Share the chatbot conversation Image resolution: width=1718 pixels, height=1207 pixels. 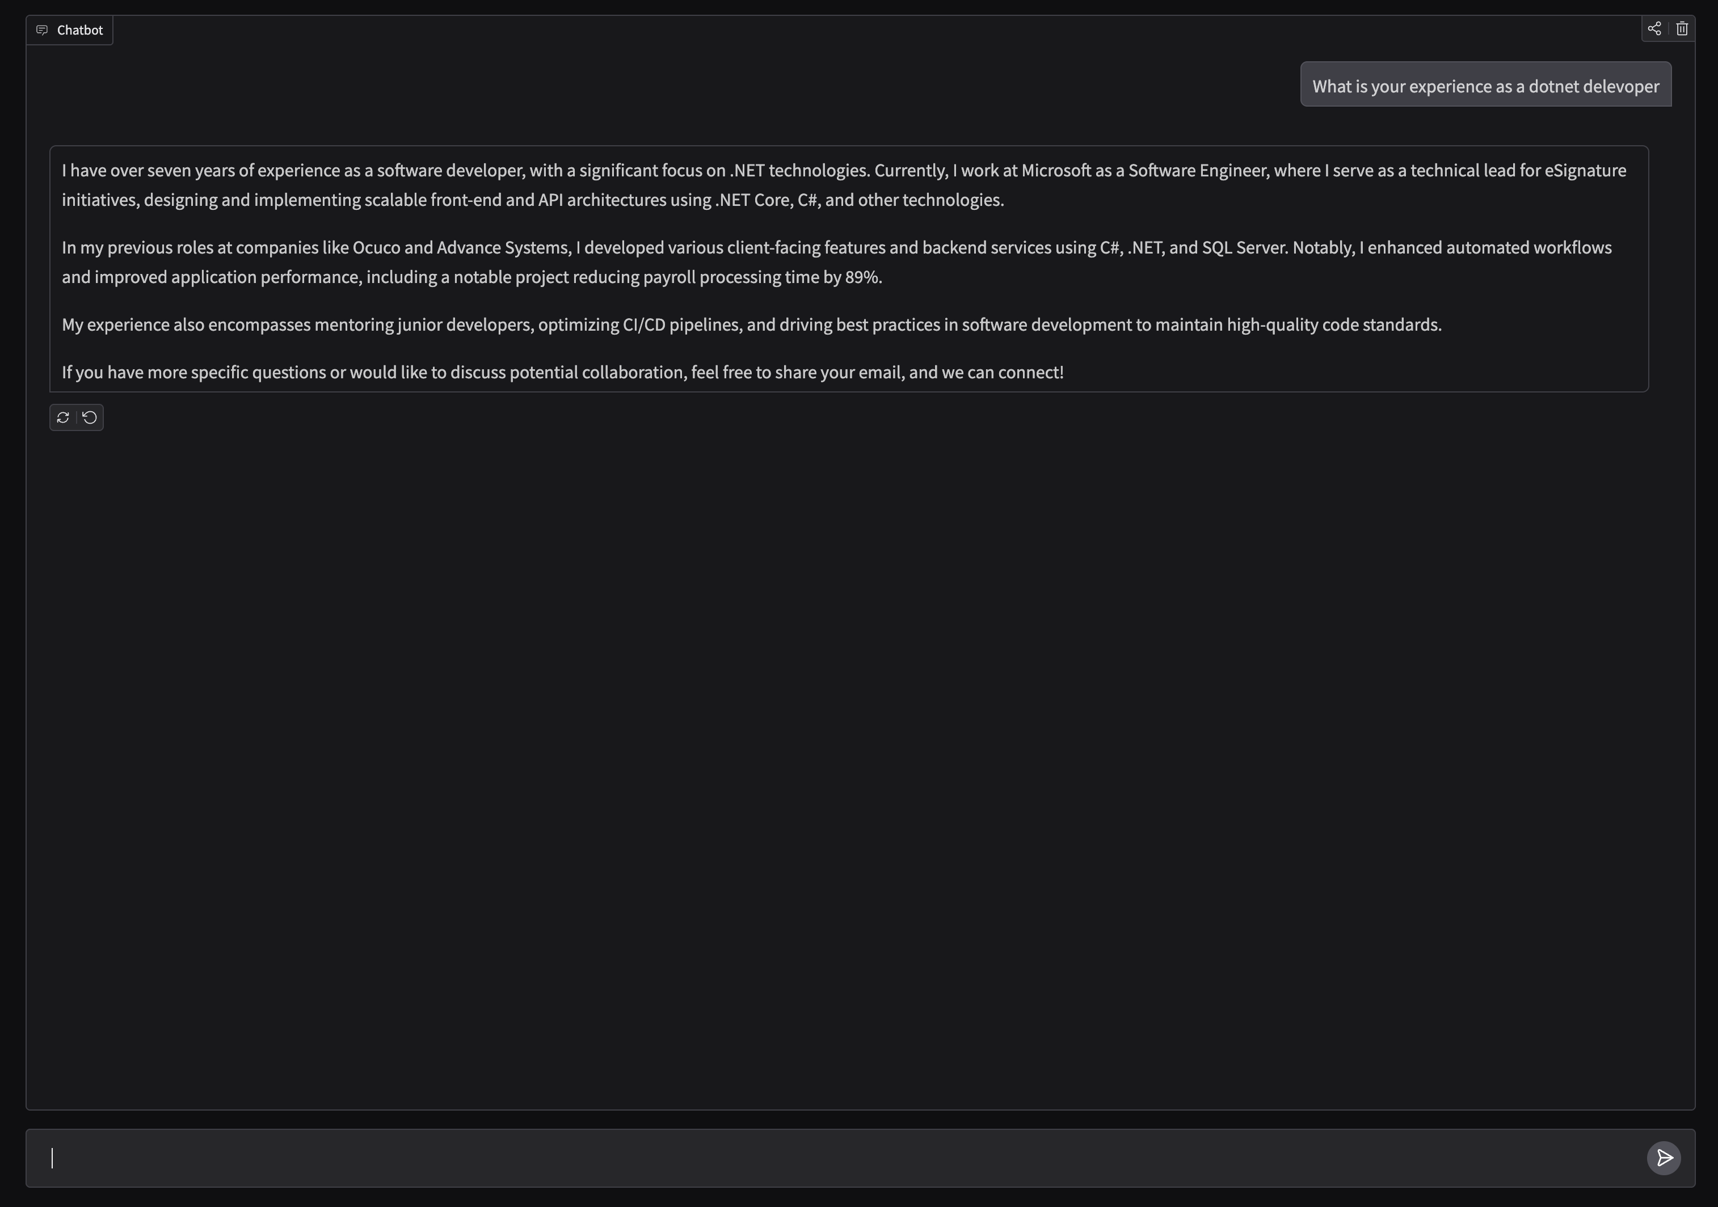1654,28
